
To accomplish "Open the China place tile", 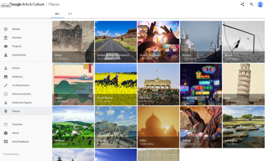I will pyautogui.click(x=73, y=42).
